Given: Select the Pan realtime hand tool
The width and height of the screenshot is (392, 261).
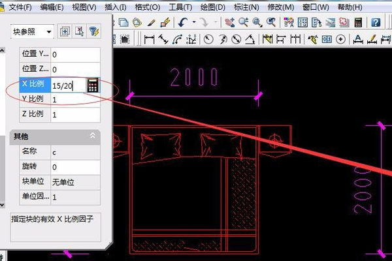Looking at the screenshot, I should 229,22.
